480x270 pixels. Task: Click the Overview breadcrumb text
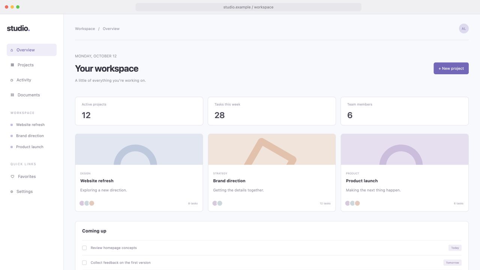click(x=111, y=29)
